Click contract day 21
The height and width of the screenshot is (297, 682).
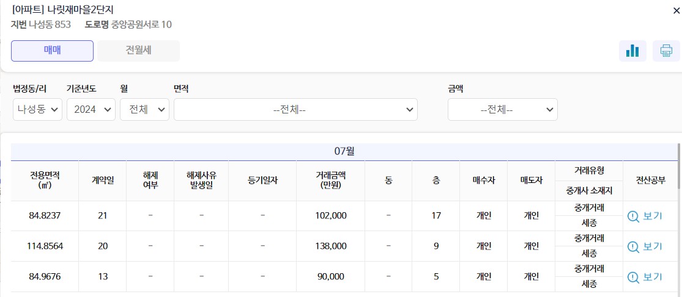coord(103,215)
